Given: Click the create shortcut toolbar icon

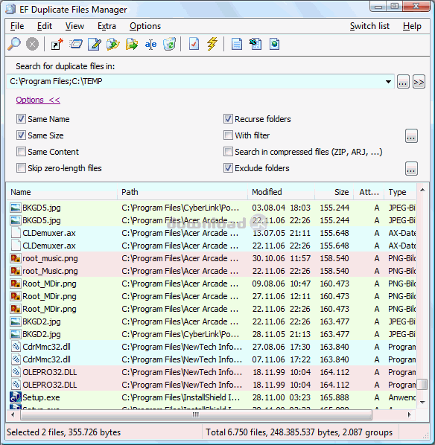Looking at the screenshot, I should click(57, 44).
